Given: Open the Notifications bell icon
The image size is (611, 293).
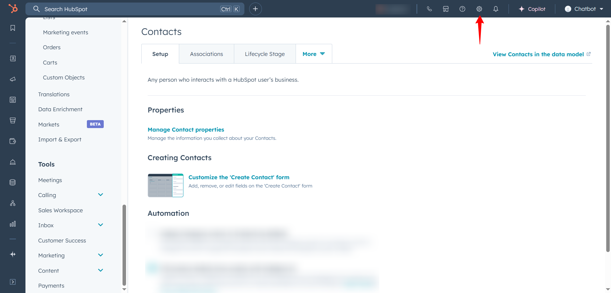Looking at the screenshot, I should point(496,9).
